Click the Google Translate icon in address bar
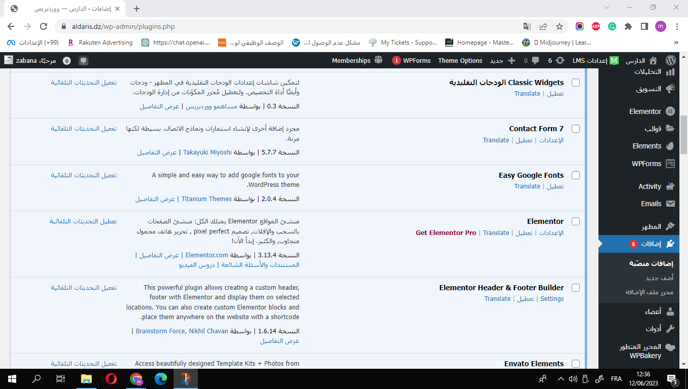 pyautogui.click(x=527, y=26)
